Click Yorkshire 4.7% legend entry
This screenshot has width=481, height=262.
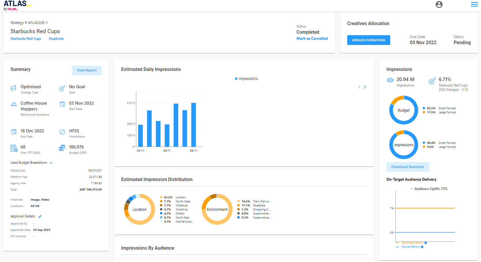174,210
